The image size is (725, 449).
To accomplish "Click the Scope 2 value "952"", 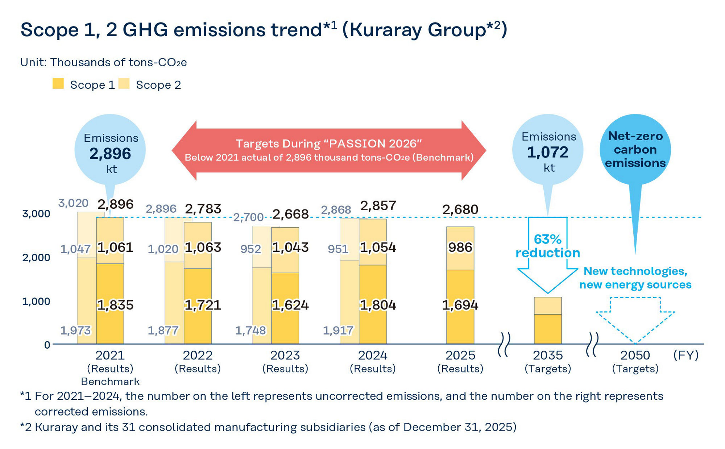I will coord(250,249).
